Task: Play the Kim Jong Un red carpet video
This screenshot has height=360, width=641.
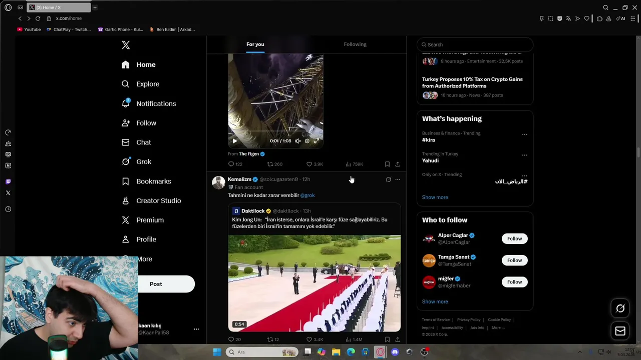Action: (x=314, y=283)
